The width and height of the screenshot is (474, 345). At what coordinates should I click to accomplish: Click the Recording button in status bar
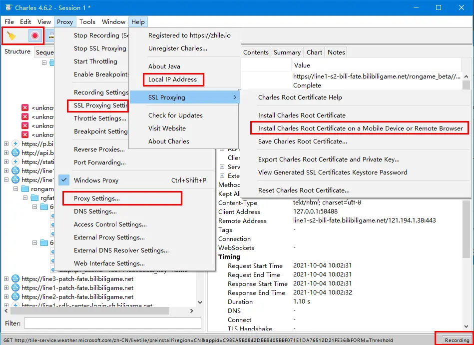pos(456,340)
